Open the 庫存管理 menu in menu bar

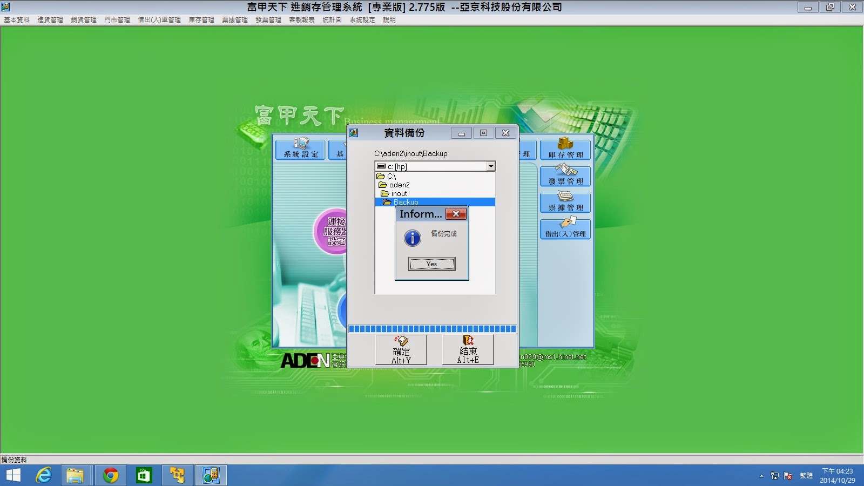tap(201, 20)
